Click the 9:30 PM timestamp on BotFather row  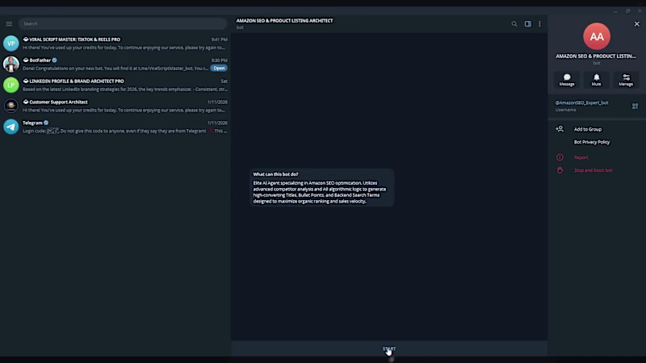coord(219,60)
